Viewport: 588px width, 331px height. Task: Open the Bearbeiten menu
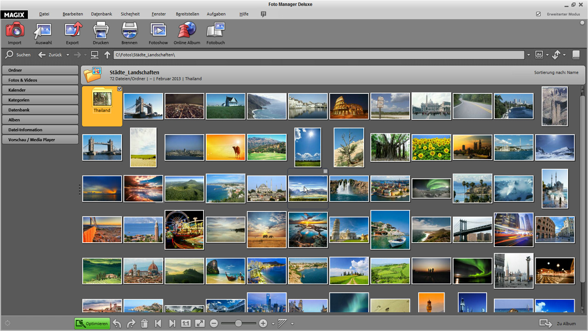coord(73,14)
